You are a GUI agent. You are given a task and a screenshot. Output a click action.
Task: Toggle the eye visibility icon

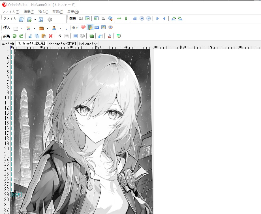click(110, 27)
